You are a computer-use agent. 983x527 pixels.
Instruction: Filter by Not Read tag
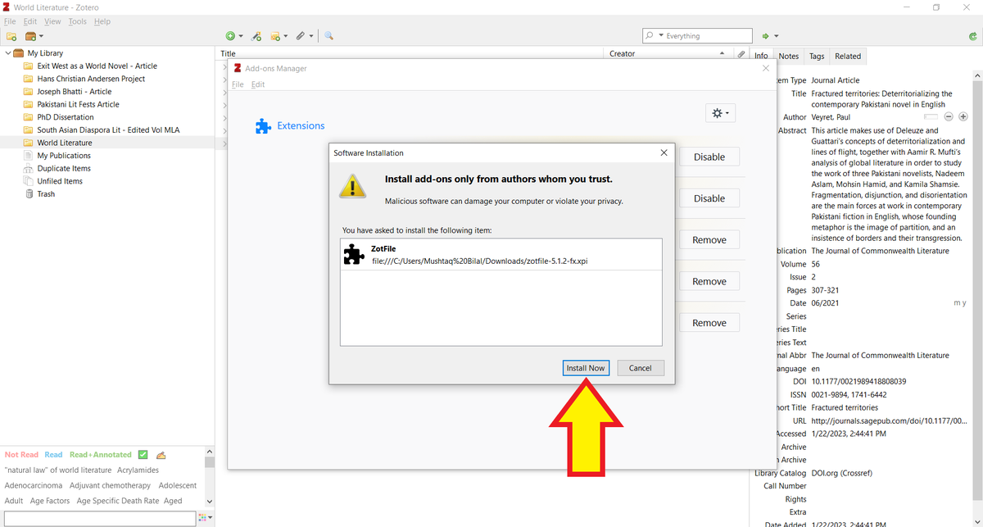[22, 455]
